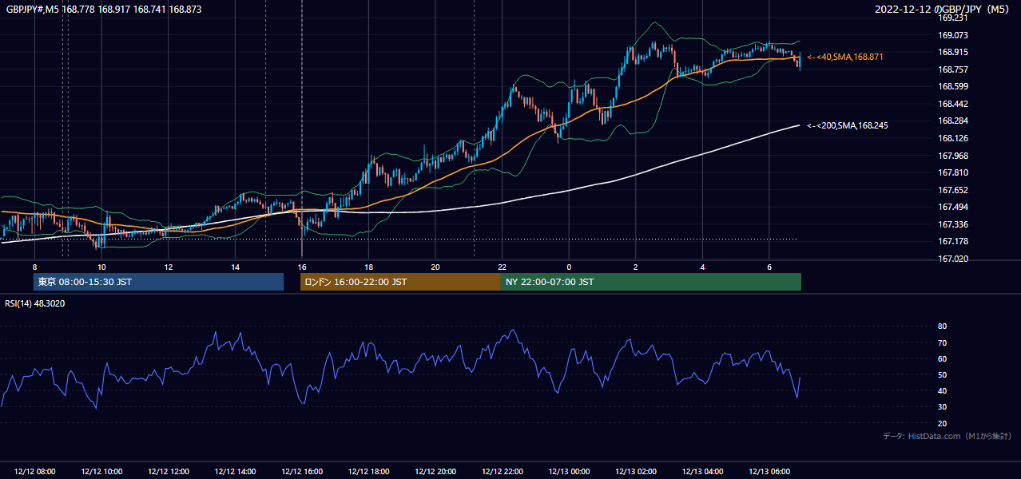Screen dimensions: 1021x479
Task: Click hour label 0 under the price chart
Action: pos(569,267)
